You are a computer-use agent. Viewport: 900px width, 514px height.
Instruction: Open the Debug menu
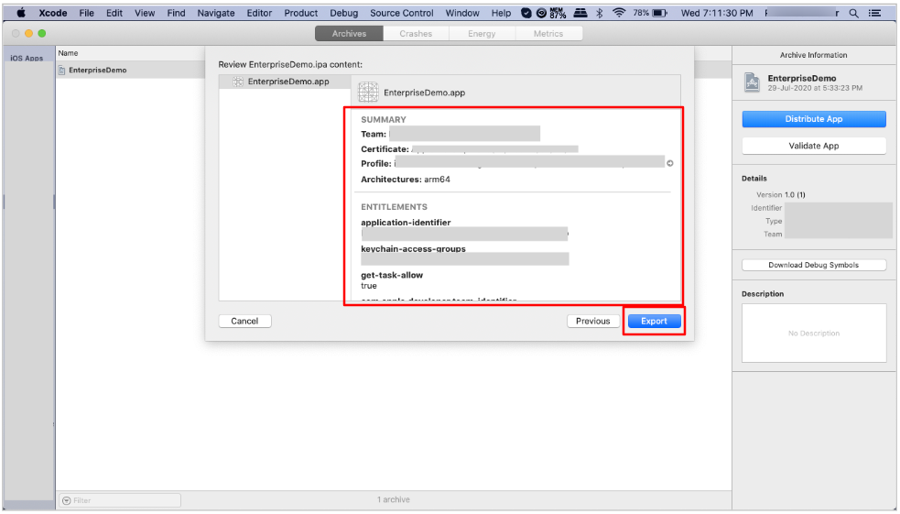click(x=344, y=13)
